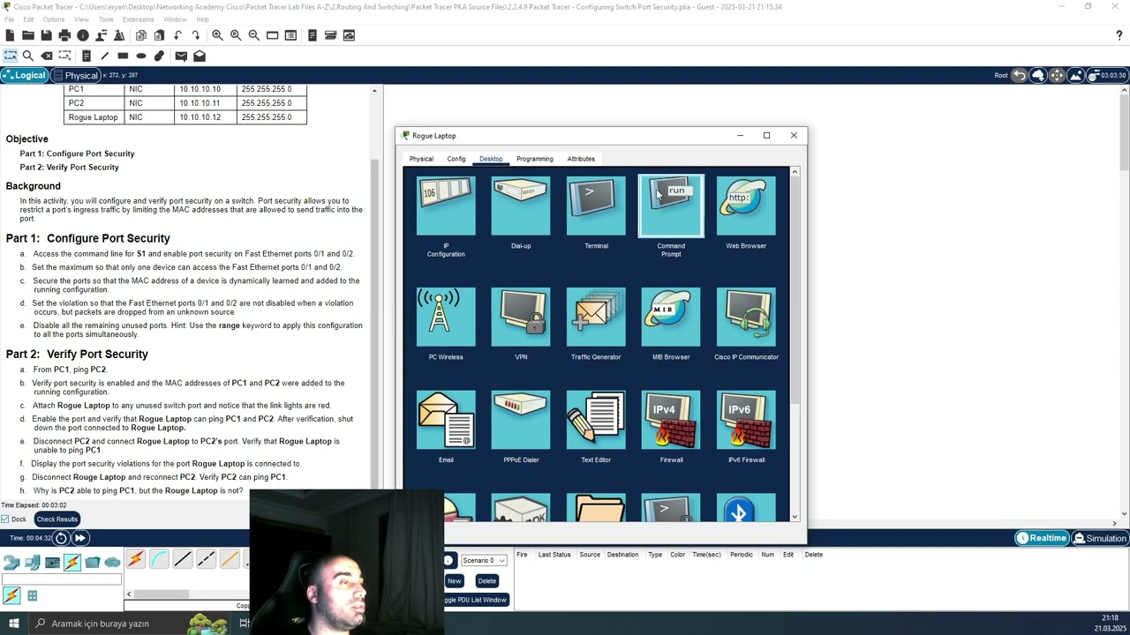
Task: Open the Tools menu
Action: point(106,19)
